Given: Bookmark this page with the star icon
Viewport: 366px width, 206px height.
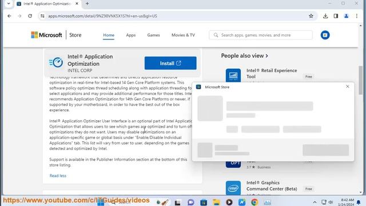Looking at the screenshot, I should coord(311,16).
